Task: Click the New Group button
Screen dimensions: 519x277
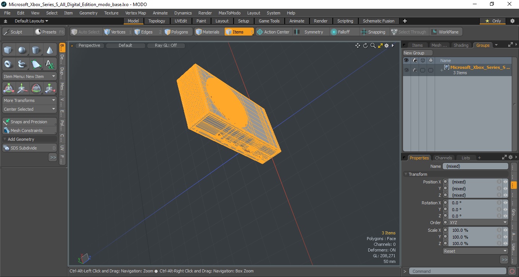Action: pyautogui.click(x=418, y=53)
